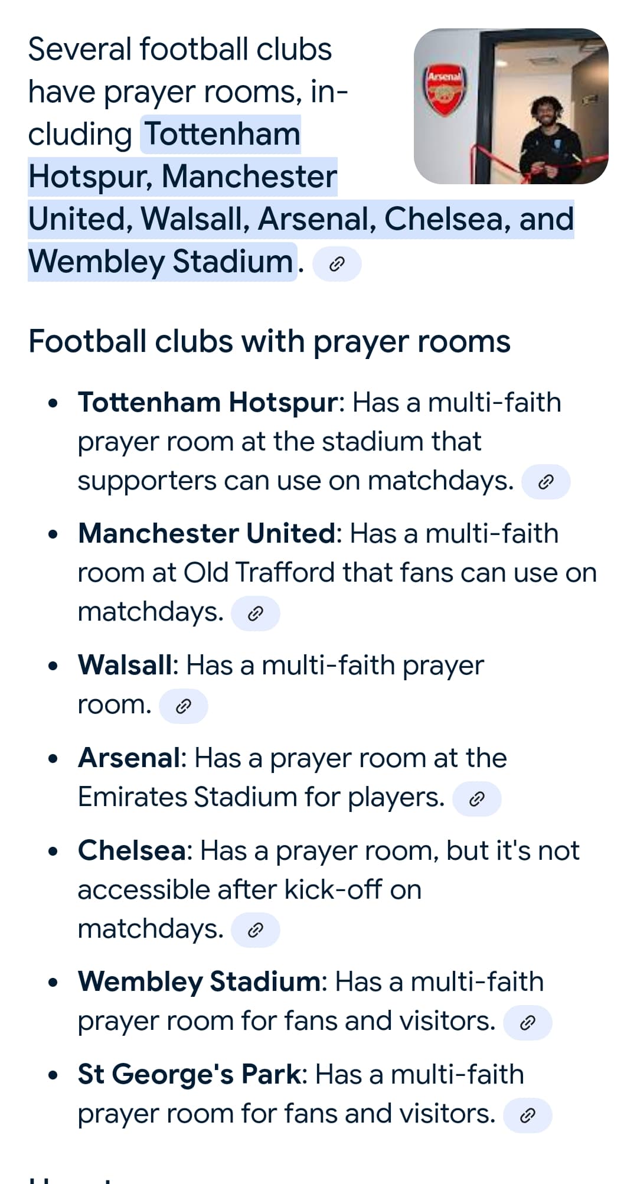Select the bold St George's Park title
This screenshot has width=637, height=1184.
coord(189,1075)
